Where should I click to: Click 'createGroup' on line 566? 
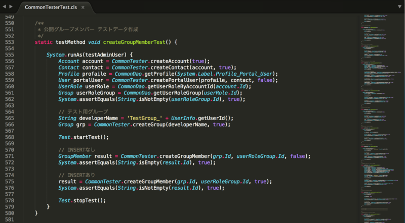pos(149,125)
